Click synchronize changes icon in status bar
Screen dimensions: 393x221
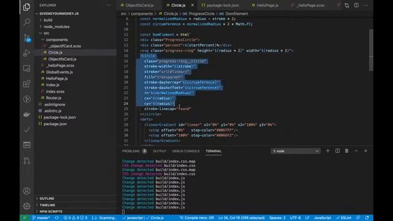click(56, 218)
